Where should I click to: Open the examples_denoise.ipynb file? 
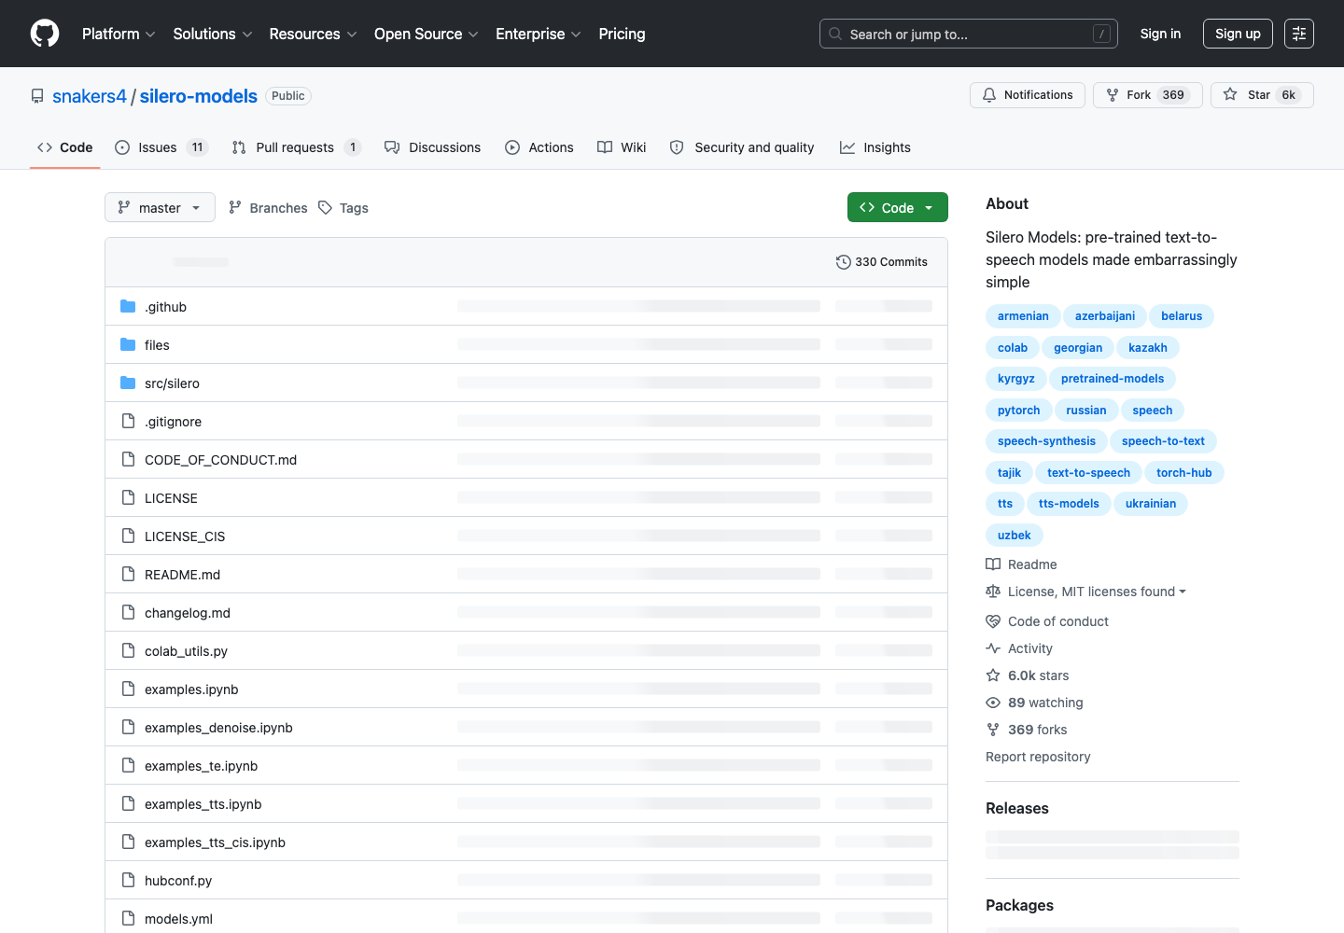pyautogui.click(x=219, y=728)
